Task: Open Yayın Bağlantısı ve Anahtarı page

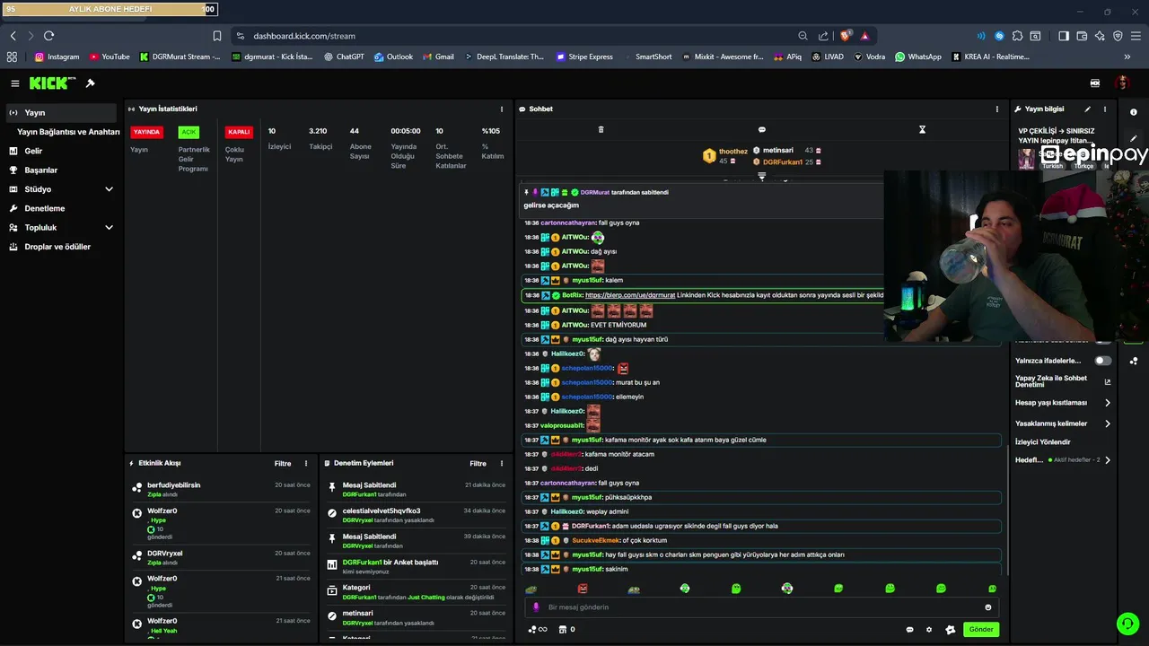Action: 68,132
